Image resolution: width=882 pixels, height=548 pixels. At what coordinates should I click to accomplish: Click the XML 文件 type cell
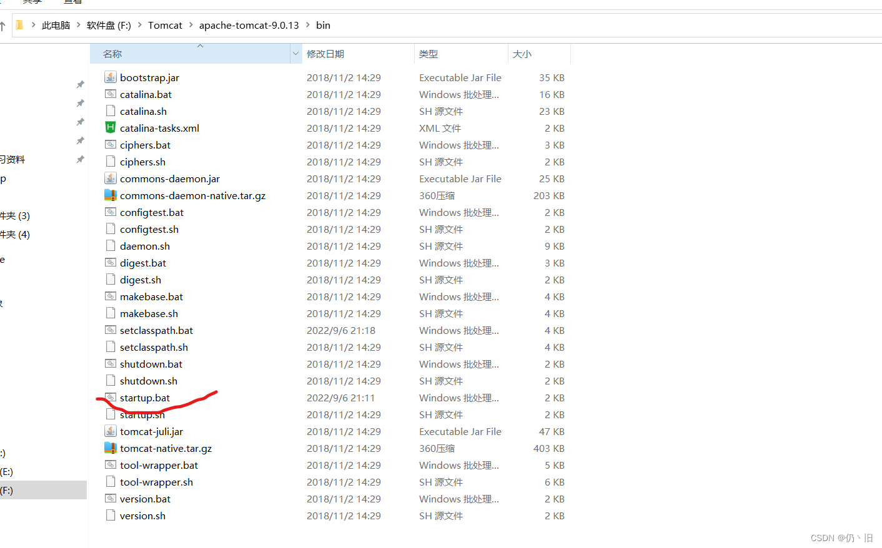[x=440, y=128]
